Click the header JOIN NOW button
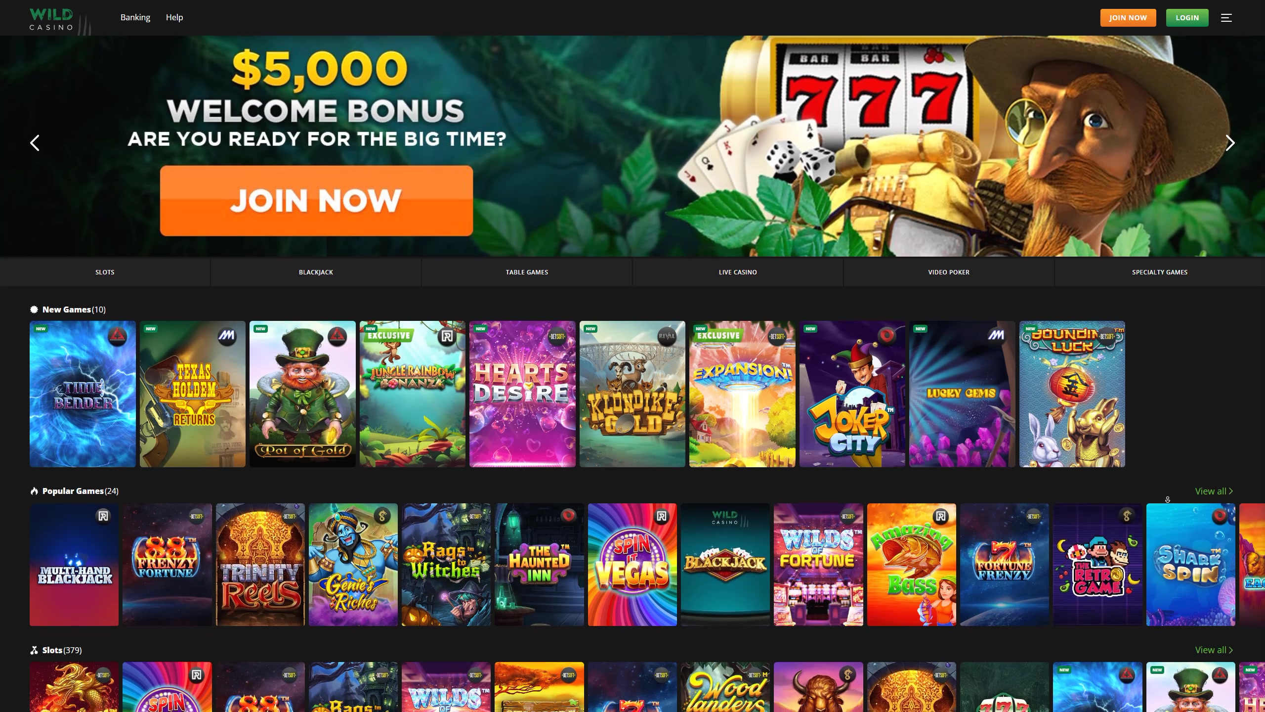This screenshot has width=1265, height=712. [x=1128, y=18]
